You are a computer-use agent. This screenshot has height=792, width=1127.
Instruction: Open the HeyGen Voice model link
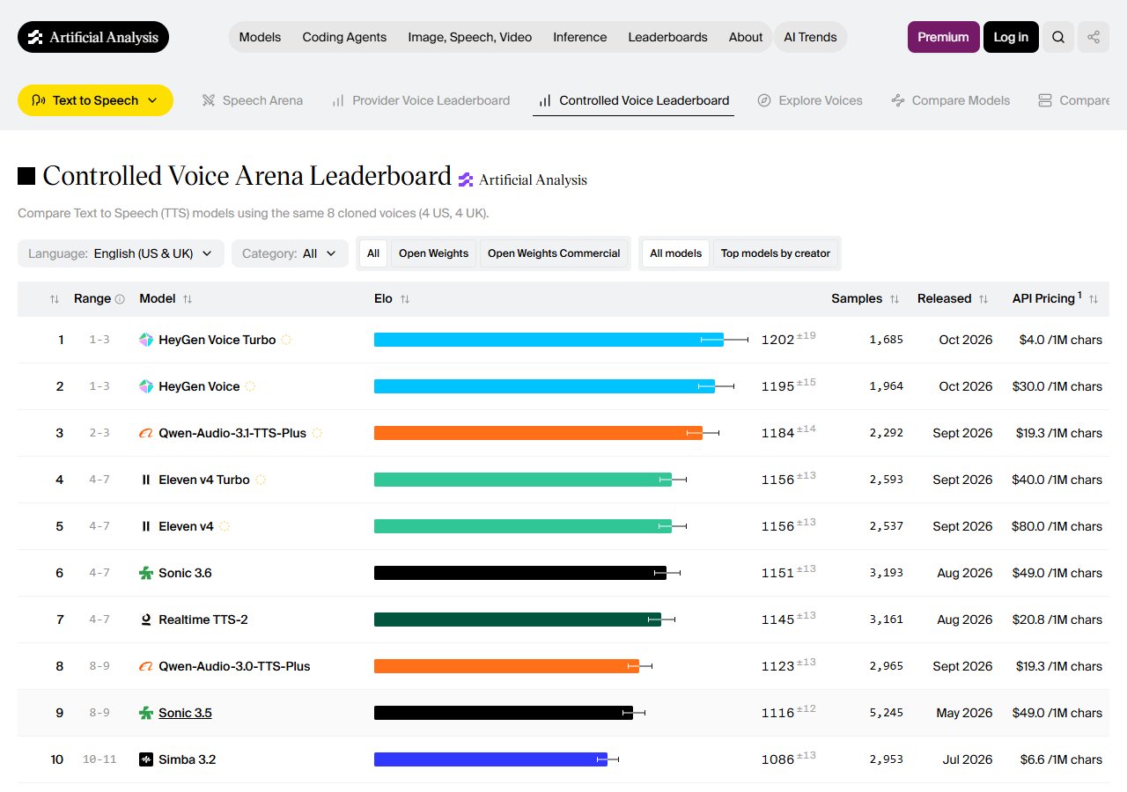tap(199, 386)
